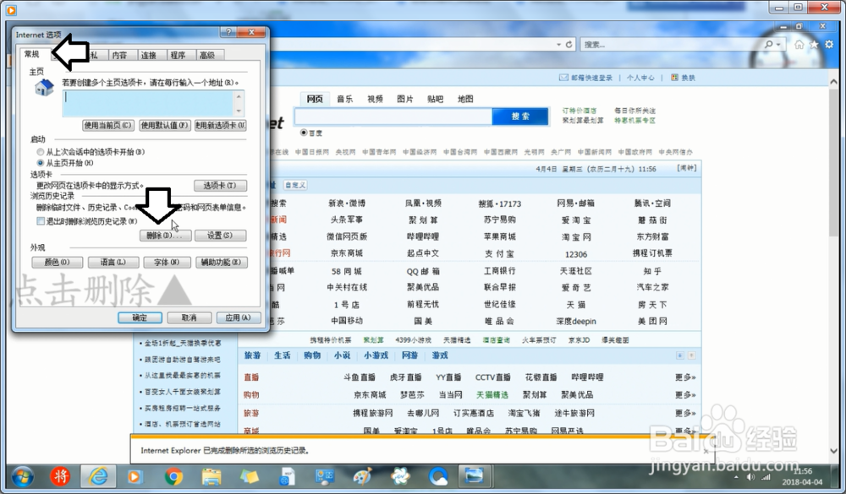The height and width of the screenshot is (494, 846).
Task: Click 使用当前页 button
Action: point(108,125)
